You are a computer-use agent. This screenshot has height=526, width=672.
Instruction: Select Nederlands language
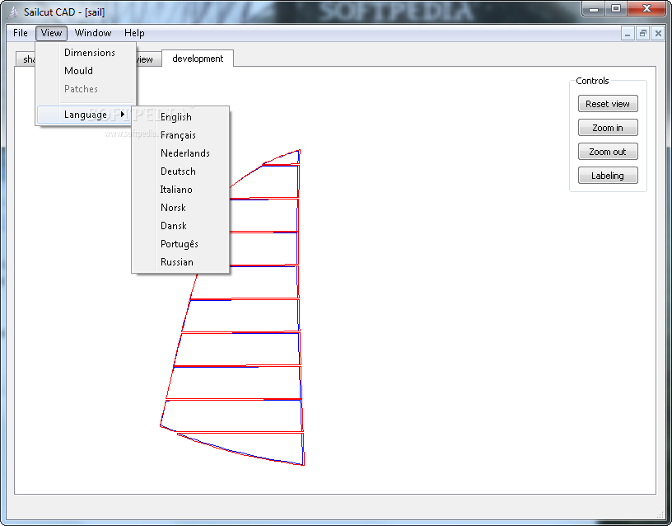[180, 153]
